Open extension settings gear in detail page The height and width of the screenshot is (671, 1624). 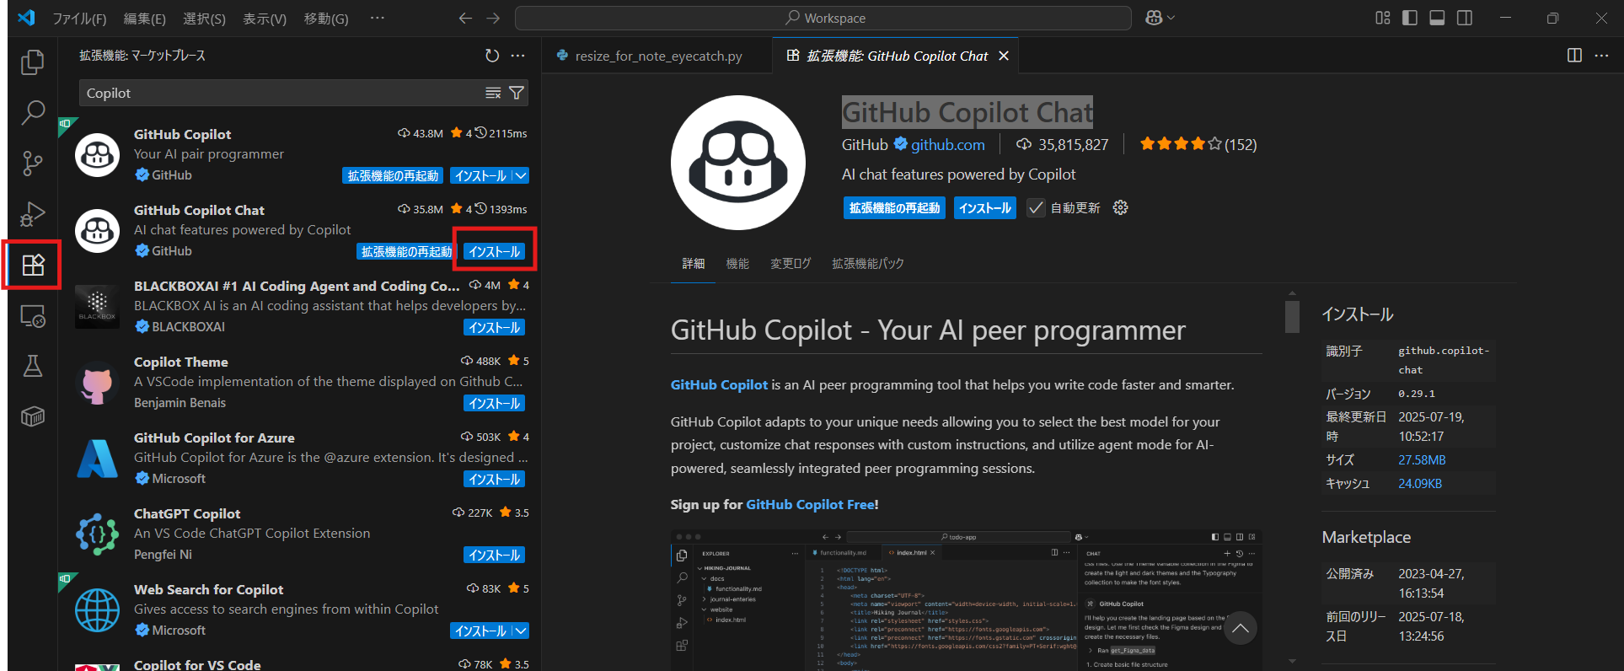(1120, 207)
